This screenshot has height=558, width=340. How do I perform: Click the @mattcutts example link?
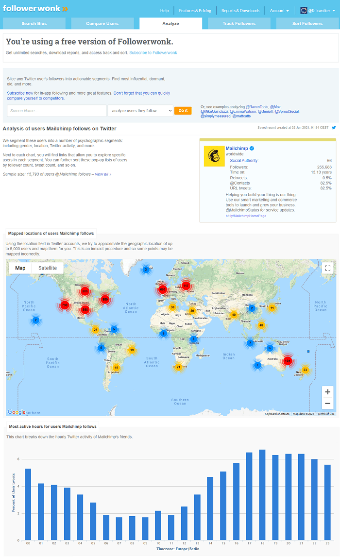242,116
